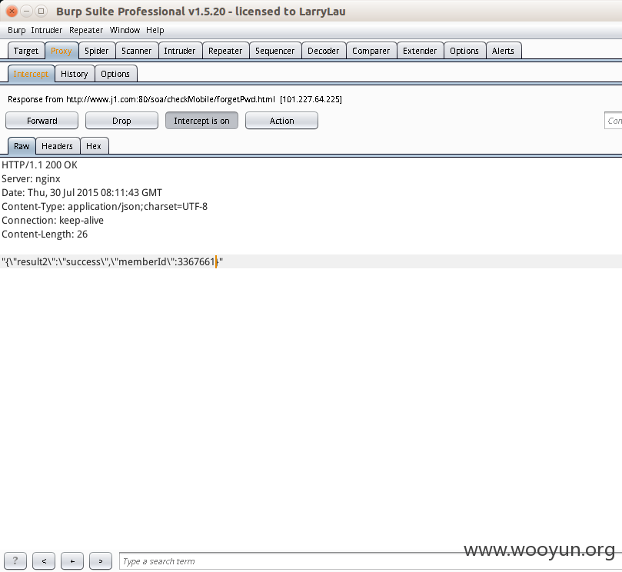This screenshot has height=572, width=622.
Task: Toggle the Intercept is on button
Action: [201, 121]
